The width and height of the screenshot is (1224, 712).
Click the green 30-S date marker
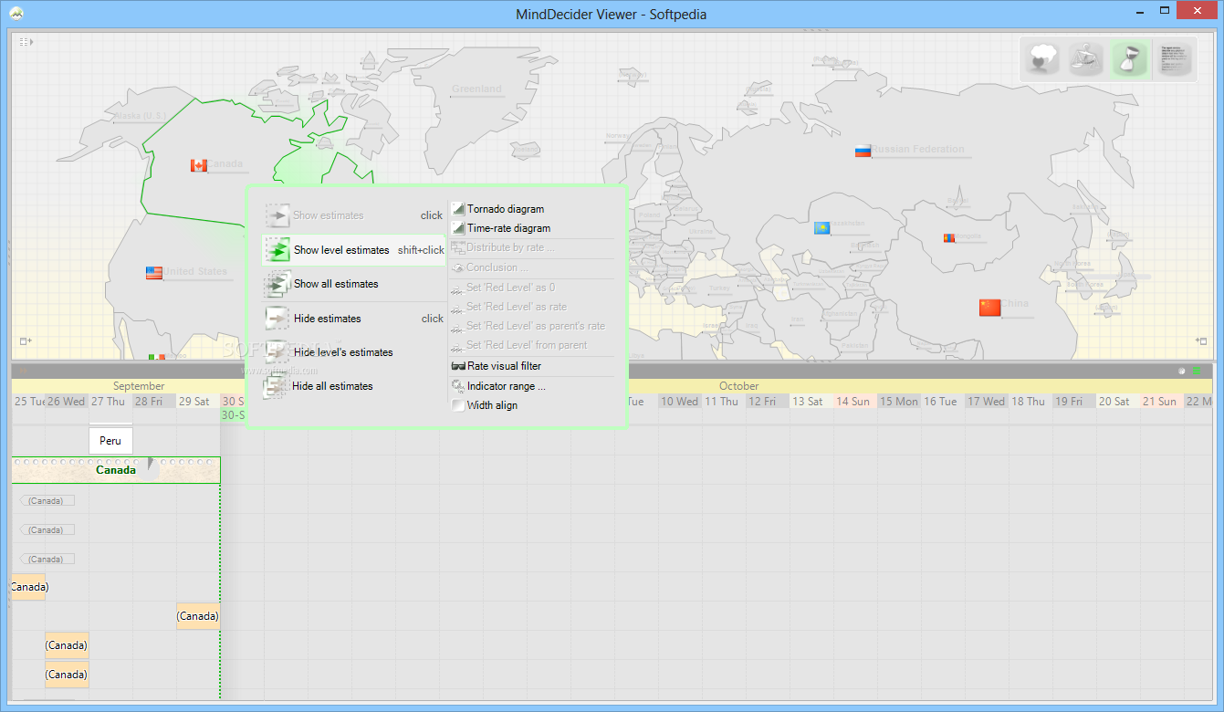pos(232,414)
